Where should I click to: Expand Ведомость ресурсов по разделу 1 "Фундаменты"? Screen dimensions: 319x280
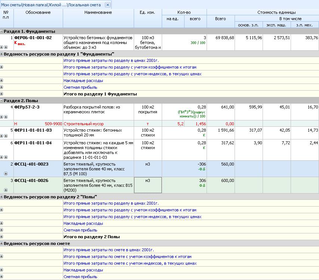point(1,54)
